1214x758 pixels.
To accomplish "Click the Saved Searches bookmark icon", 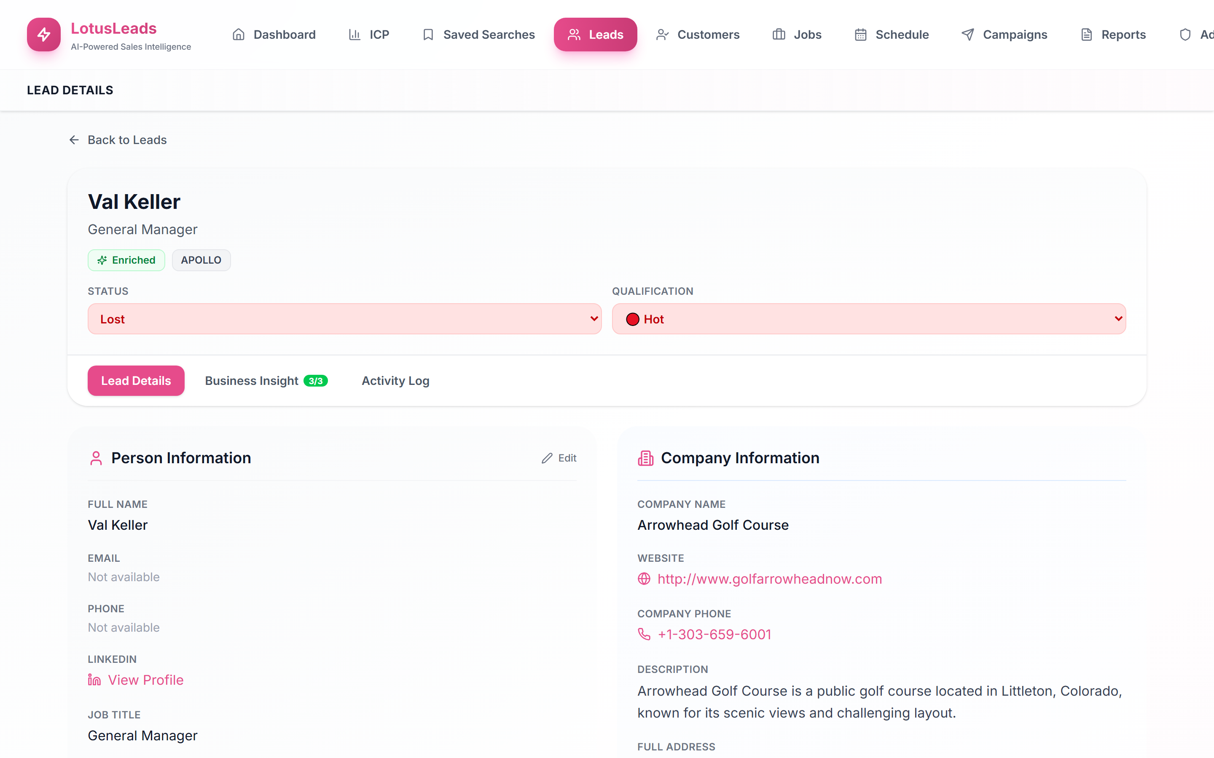I will coord(428,35).
